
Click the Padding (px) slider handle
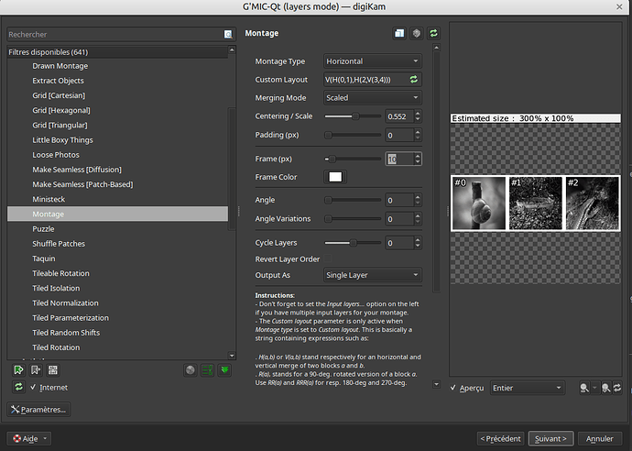[329, 135]
